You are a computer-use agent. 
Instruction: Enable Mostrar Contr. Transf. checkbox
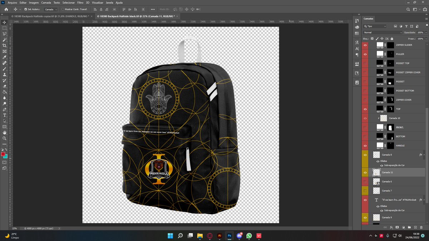tap(63, 9)
